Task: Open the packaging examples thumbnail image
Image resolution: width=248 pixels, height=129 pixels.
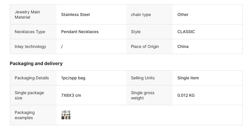Action: [x=66, y=115]
